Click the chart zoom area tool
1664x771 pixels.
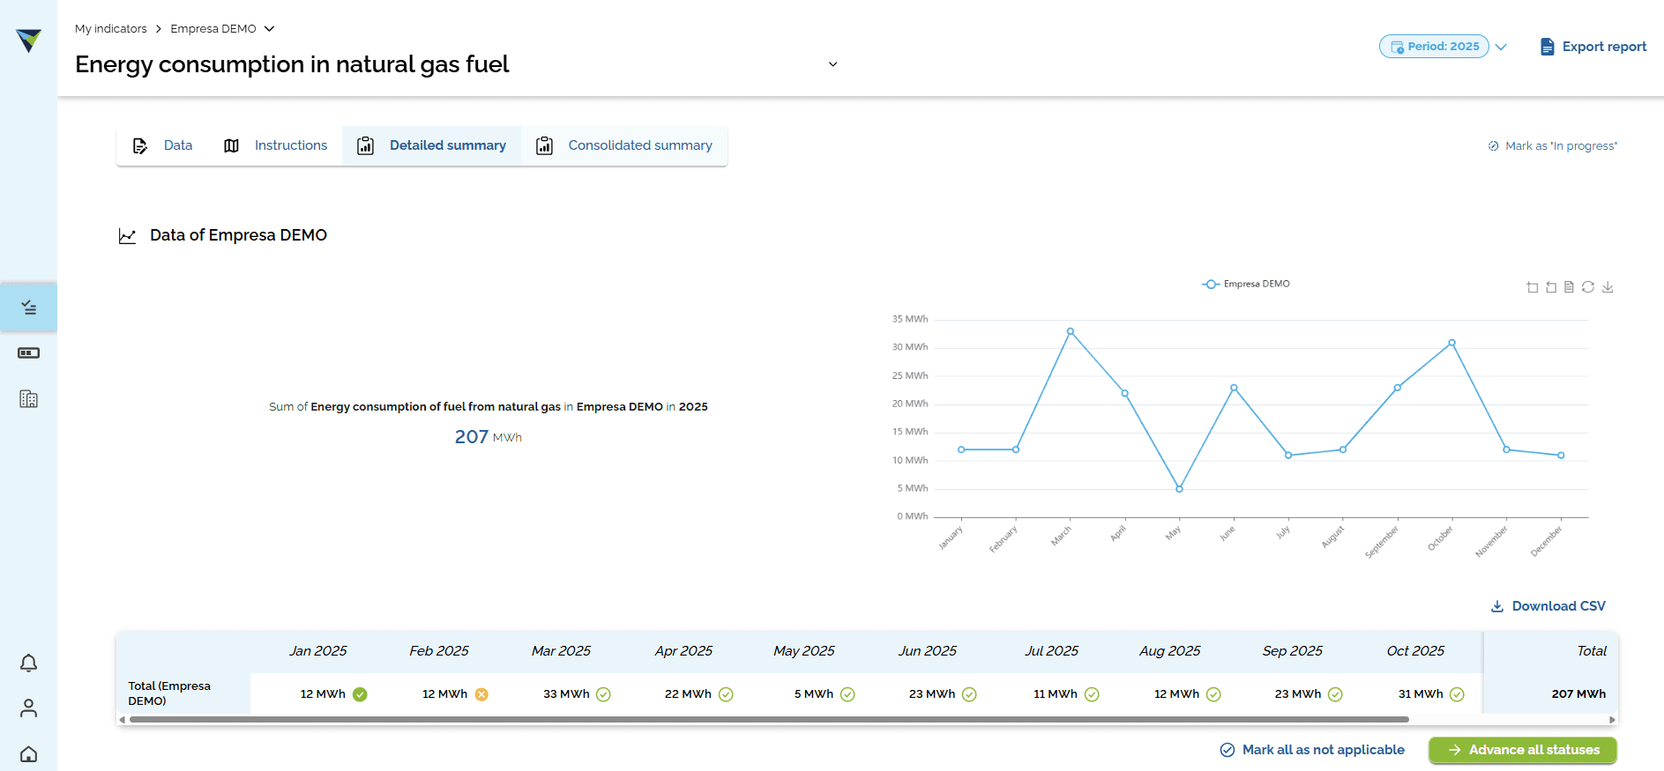coord(1533,287)
